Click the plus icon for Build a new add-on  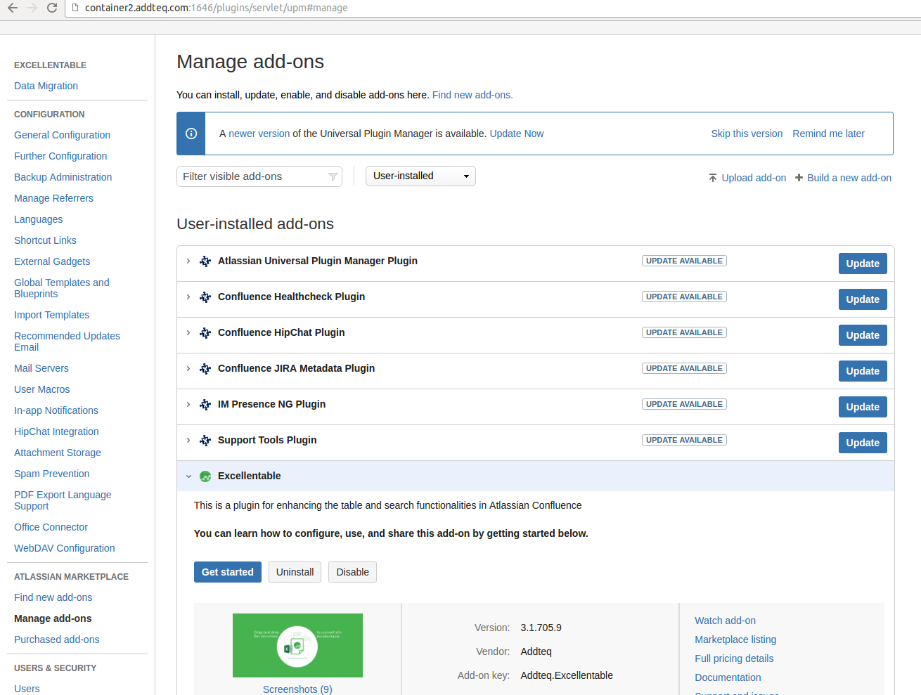pos(799,178)
